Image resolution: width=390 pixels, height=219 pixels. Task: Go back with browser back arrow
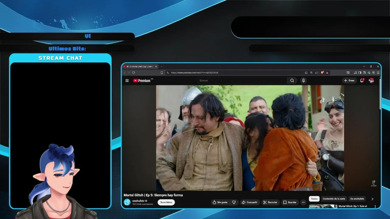pos(124,73)
